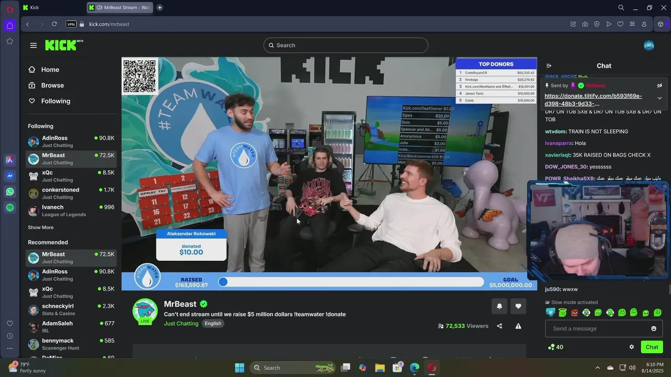
Task: Open browser account profile icon
Action: click(644, 24)
